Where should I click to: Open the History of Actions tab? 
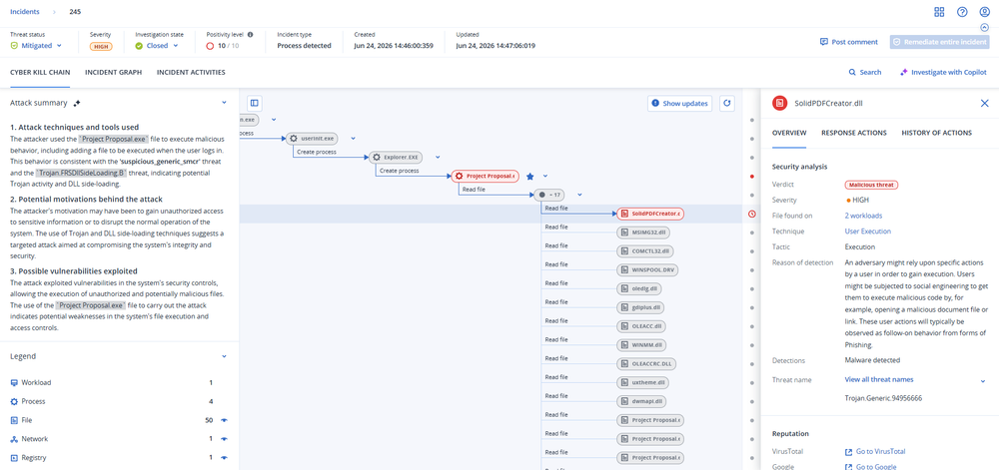[937, 133]
